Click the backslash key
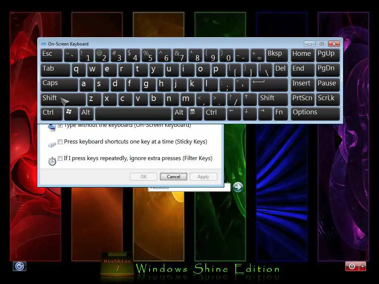 [x=265, y=70]
